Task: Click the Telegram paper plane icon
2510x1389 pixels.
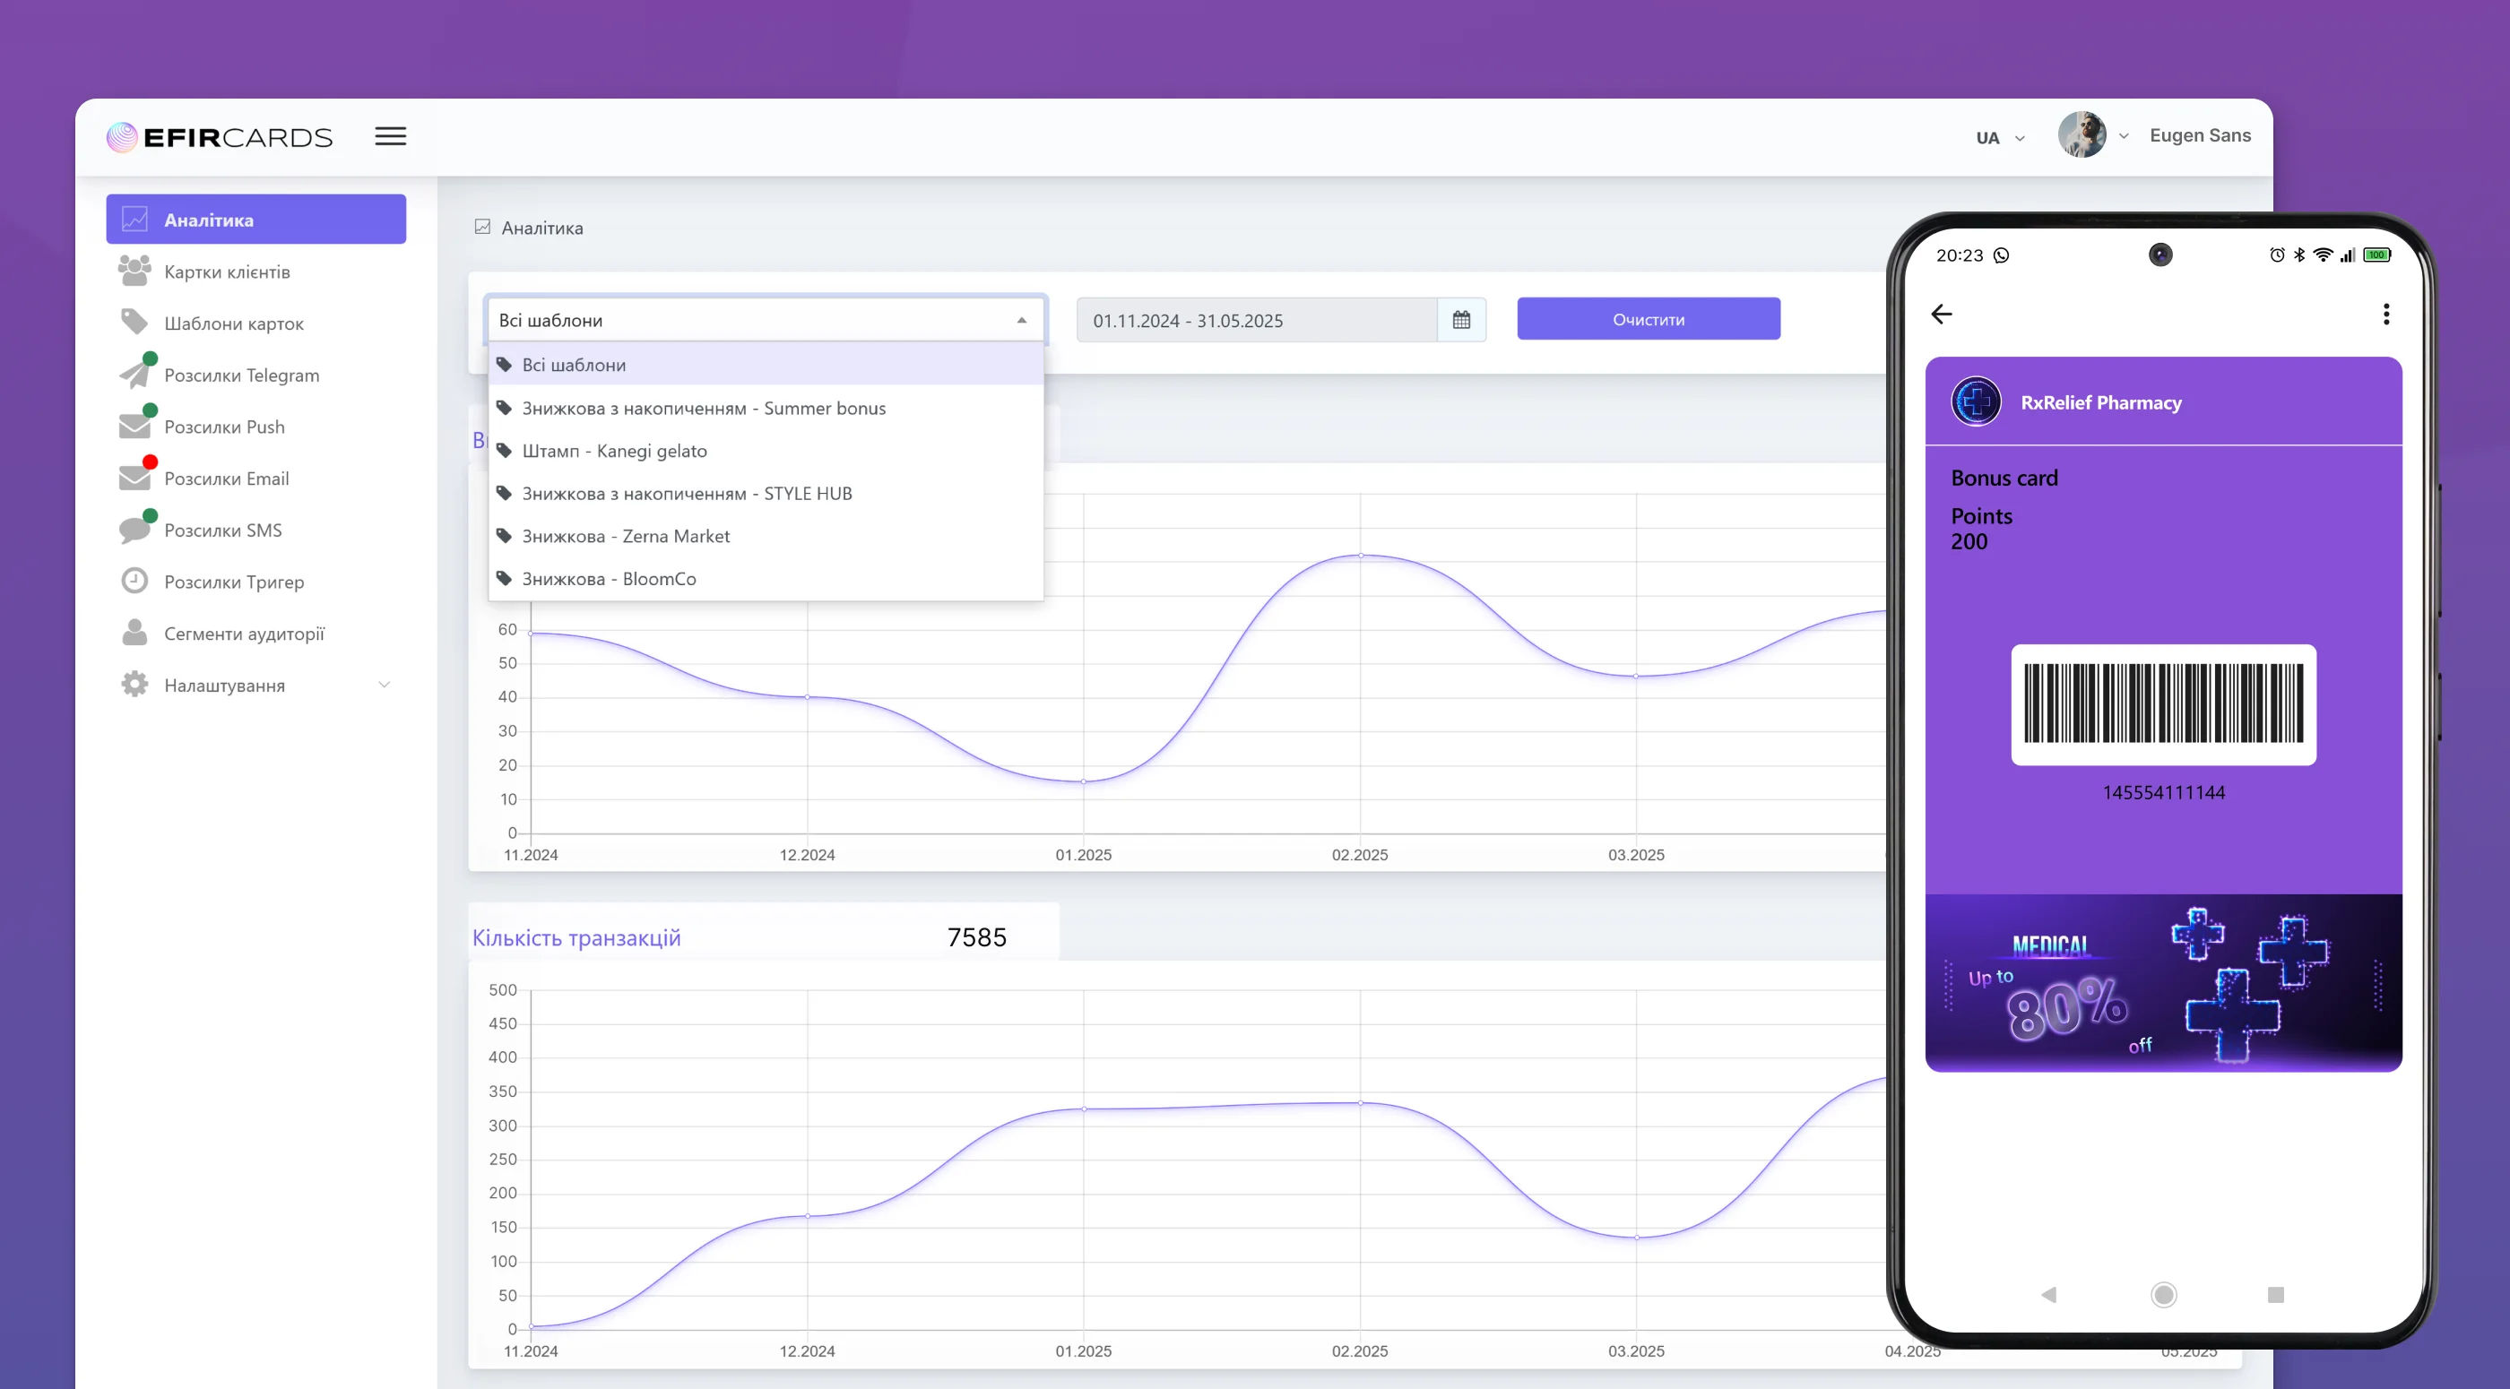Action: point(134,375)
